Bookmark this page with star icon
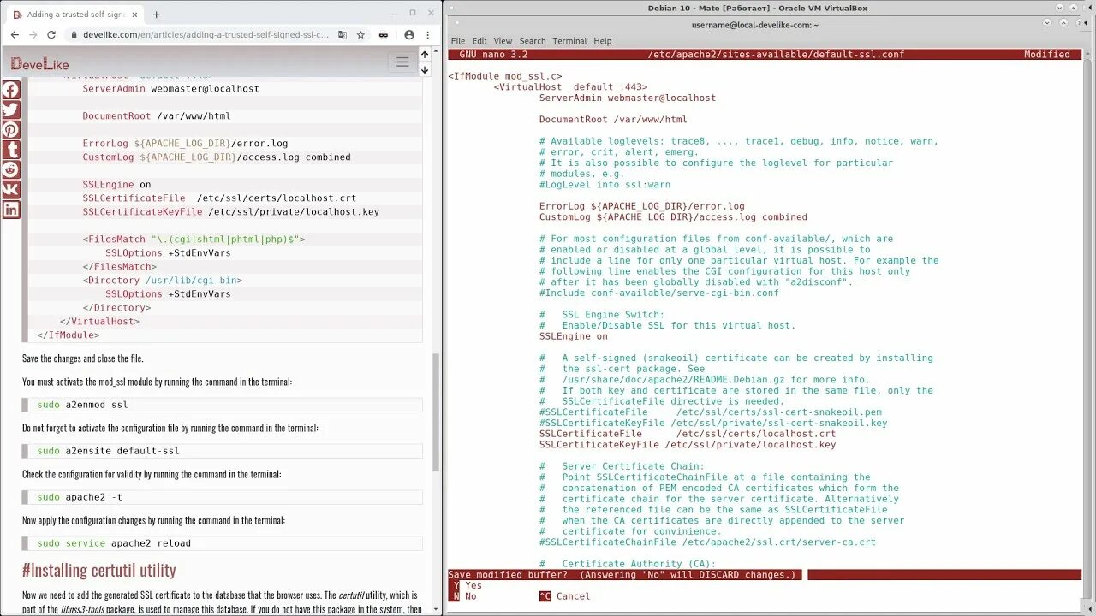Viewport: 1096px width, 616px height. (360, 35)
